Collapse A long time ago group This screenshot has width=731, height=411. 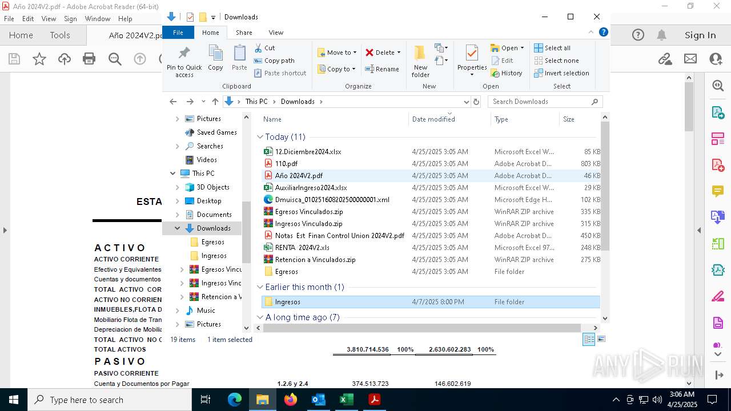point(260,317)
